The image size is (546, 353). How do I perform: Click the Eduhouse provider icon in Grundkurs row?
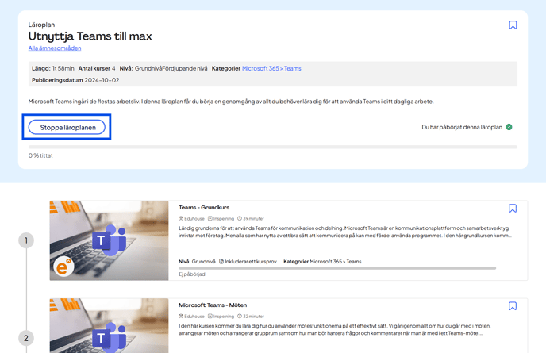pyautogui.click(x=181, y=219)
